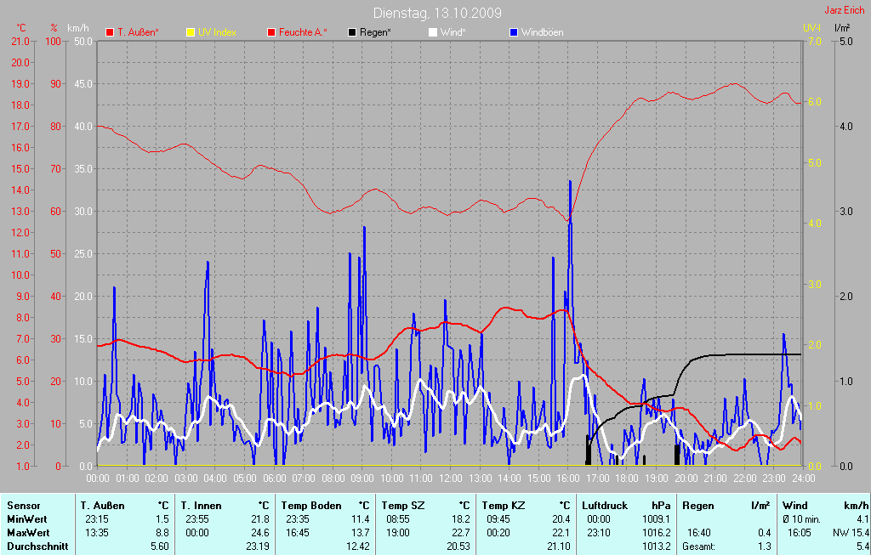Click the T. Außen maximum value 8.8

click(x=162, y=533)
